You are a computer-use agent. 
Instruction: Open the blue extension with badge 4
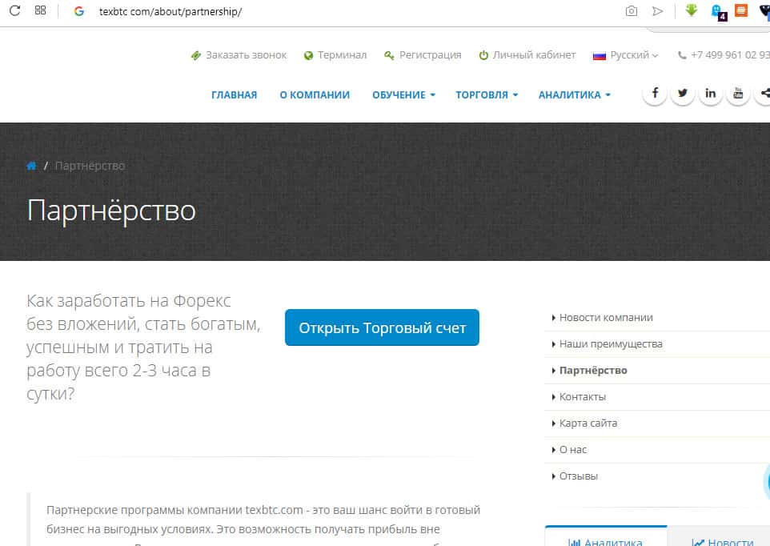click(x=719, y=12)
